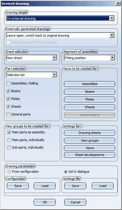Enable the Assemblies, Railing checkbox

(8, 84)
